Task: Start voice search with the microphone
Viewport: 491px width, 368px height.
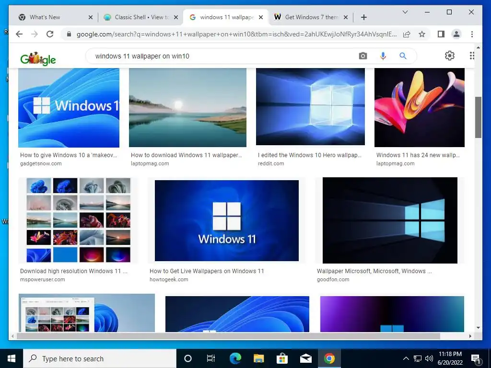Action: 383,56
